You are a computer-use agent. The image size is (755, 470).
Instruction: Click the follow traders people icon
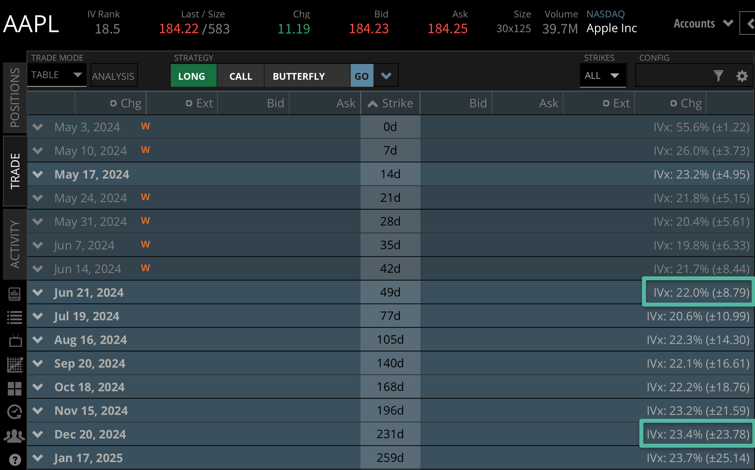[x=15, y=435]
